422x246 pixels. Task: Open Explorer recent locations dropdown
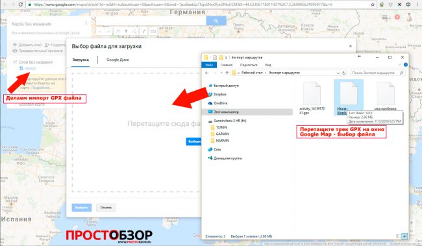tap(221, 73)
